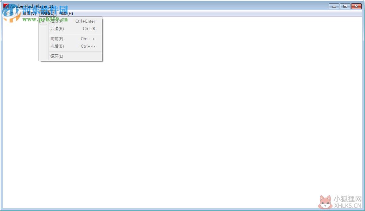Maximize the Flash Player window
The image size is (365, 211).
[x=345, y=6]
